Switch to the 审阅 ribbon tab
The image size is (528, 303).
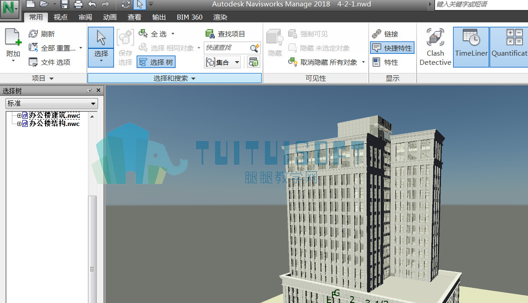click(85, 17)
